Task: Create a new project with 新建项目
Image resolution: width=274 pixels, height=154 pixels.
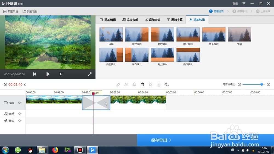Action: pos(11,11)
